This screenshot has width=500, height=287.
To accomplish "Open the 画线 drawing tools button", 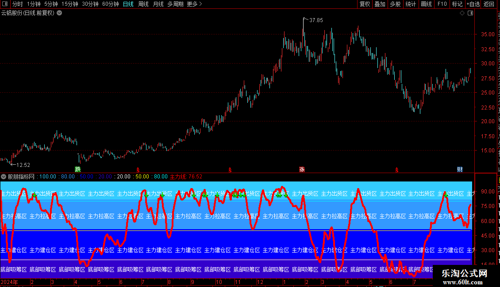I will tap(427, 4).
